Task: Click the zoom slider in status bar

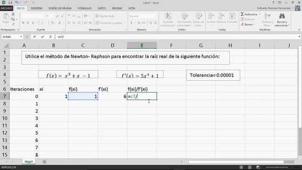Action: click(277, 167)
